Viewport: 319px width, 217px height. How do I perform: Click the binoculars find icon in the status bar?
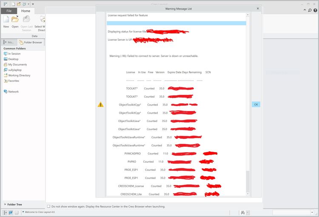242,212
